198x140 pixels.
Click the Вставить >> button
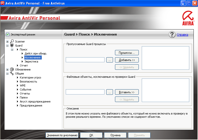click(x=127, y=92)
